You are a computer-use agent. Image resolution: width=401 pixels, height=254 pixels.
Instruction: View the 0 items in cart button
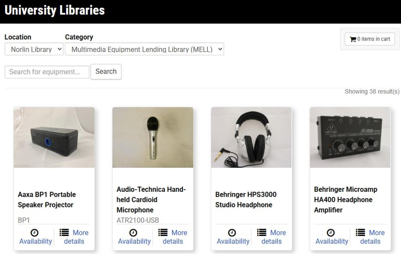369,39
